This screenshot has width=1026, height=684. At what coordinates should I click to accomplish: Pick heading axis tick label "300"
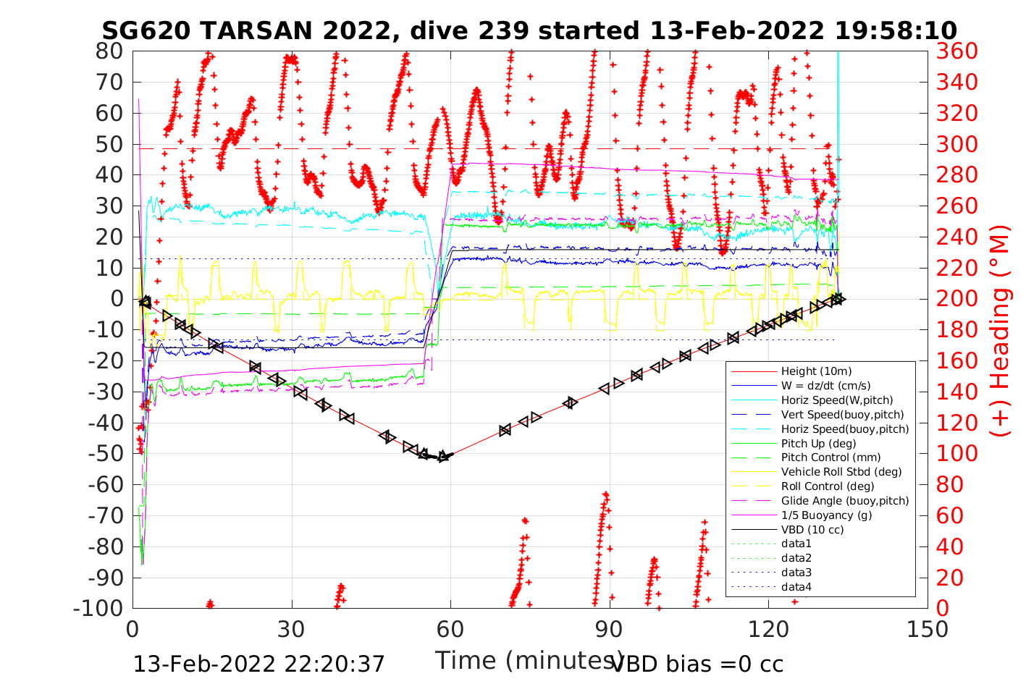tap(956, 144)
